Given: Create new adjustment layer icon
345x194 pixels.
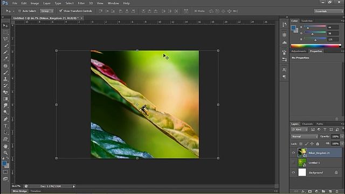Looking at the screenshot, I should pos(316,192).
